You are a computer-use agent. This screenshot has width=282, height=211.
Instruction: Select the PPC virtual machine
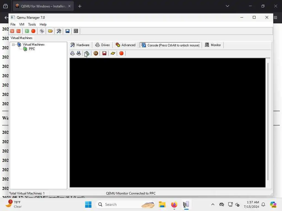32,49
